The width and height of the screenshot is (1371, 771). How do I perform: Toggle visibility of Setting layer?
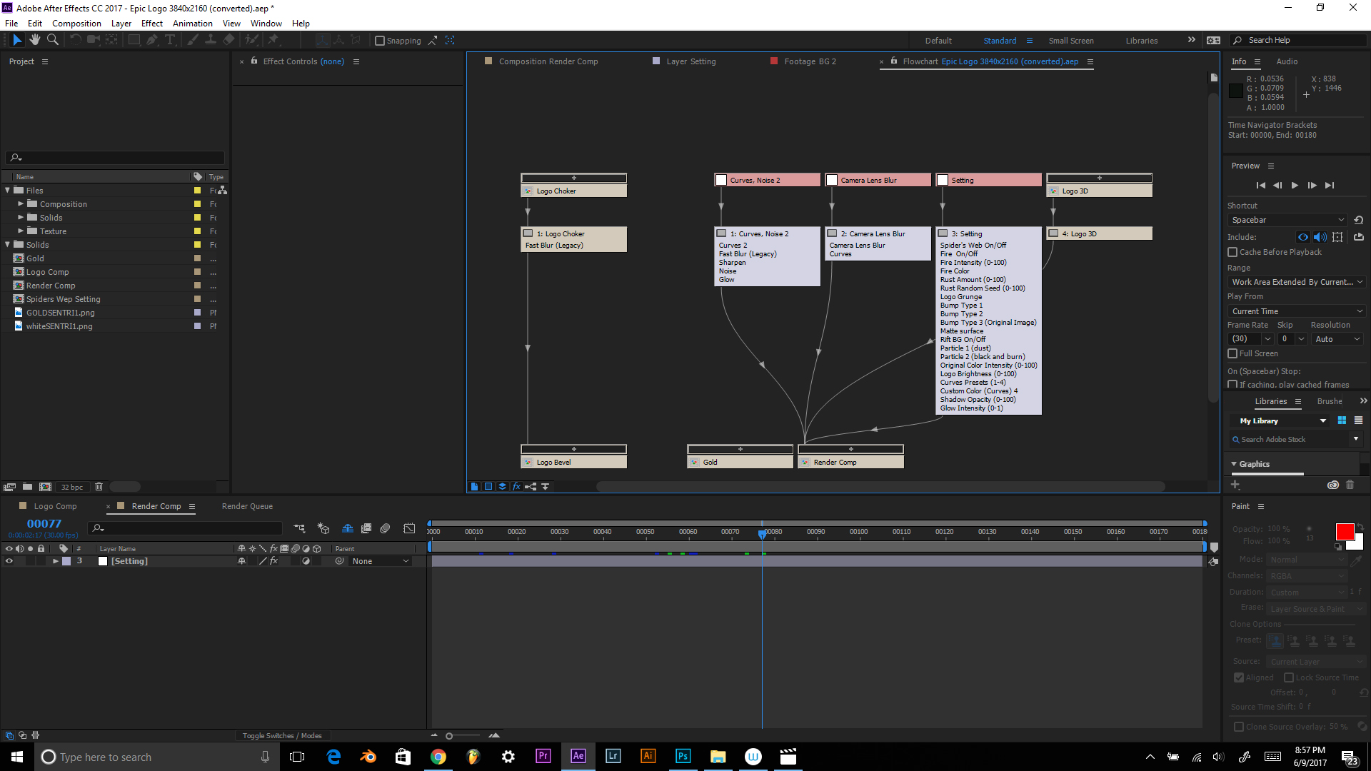pos(9,561)
